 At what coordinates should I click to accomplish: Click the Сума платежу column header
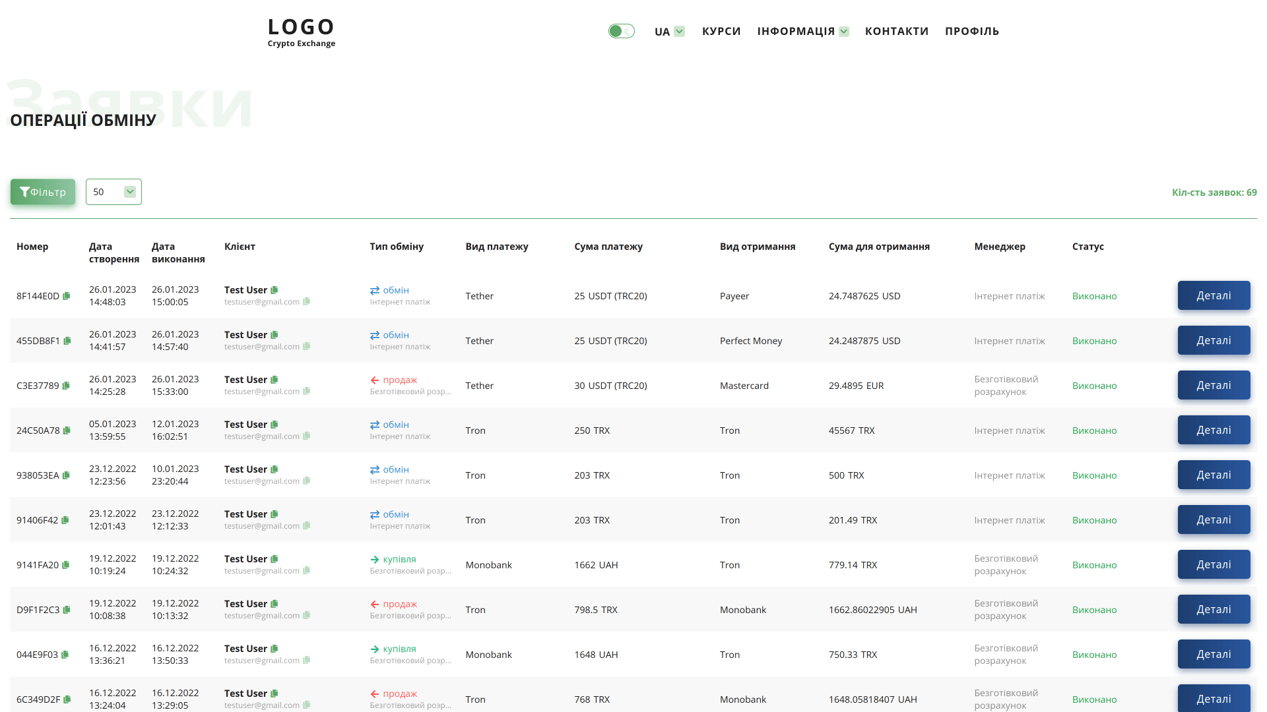[608, 247]
